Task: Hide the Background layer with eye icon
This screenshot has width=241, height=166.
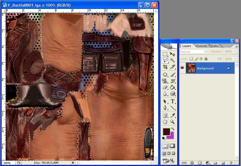Action: pyautogui.click(x=182, y=68)
